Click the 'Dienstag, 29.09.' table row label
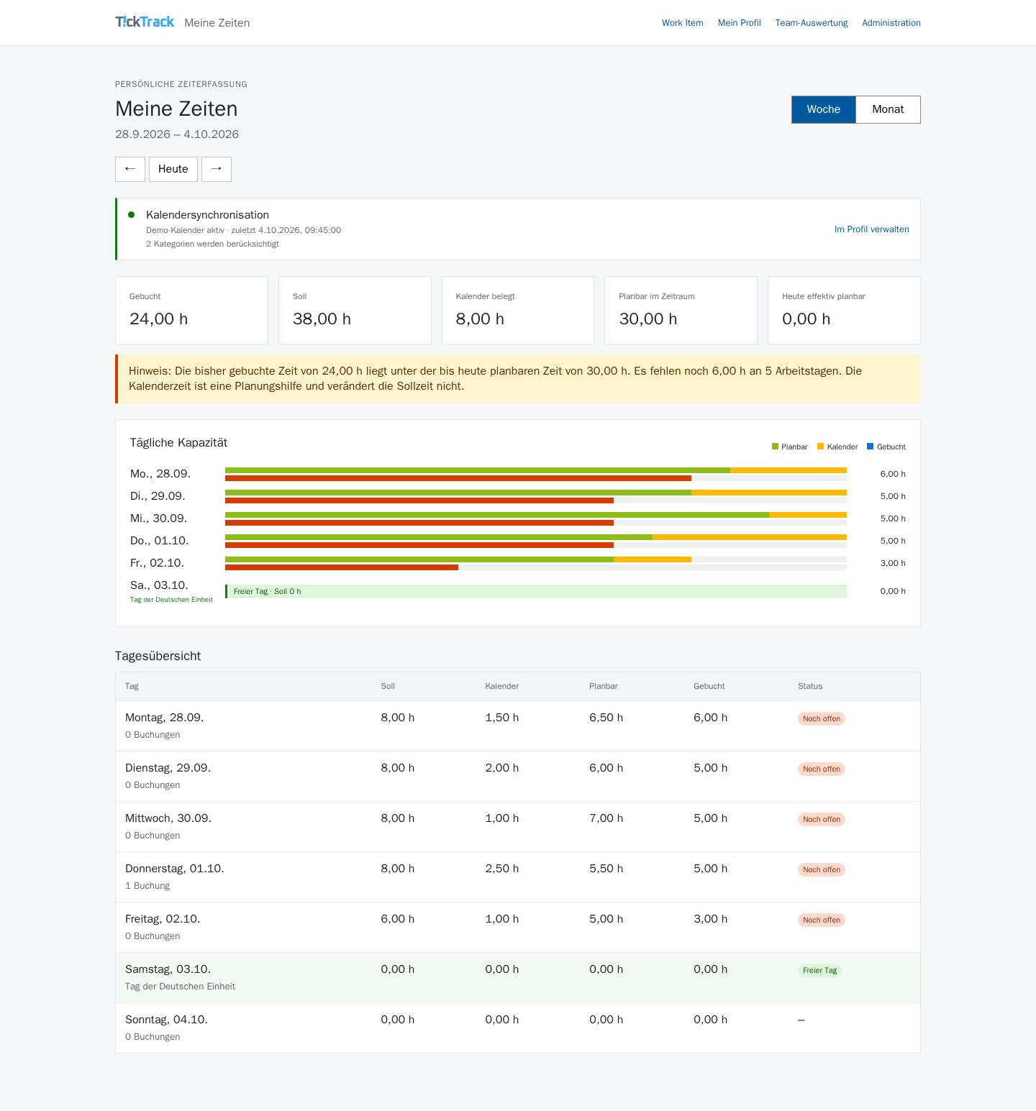 pos(168,768)
